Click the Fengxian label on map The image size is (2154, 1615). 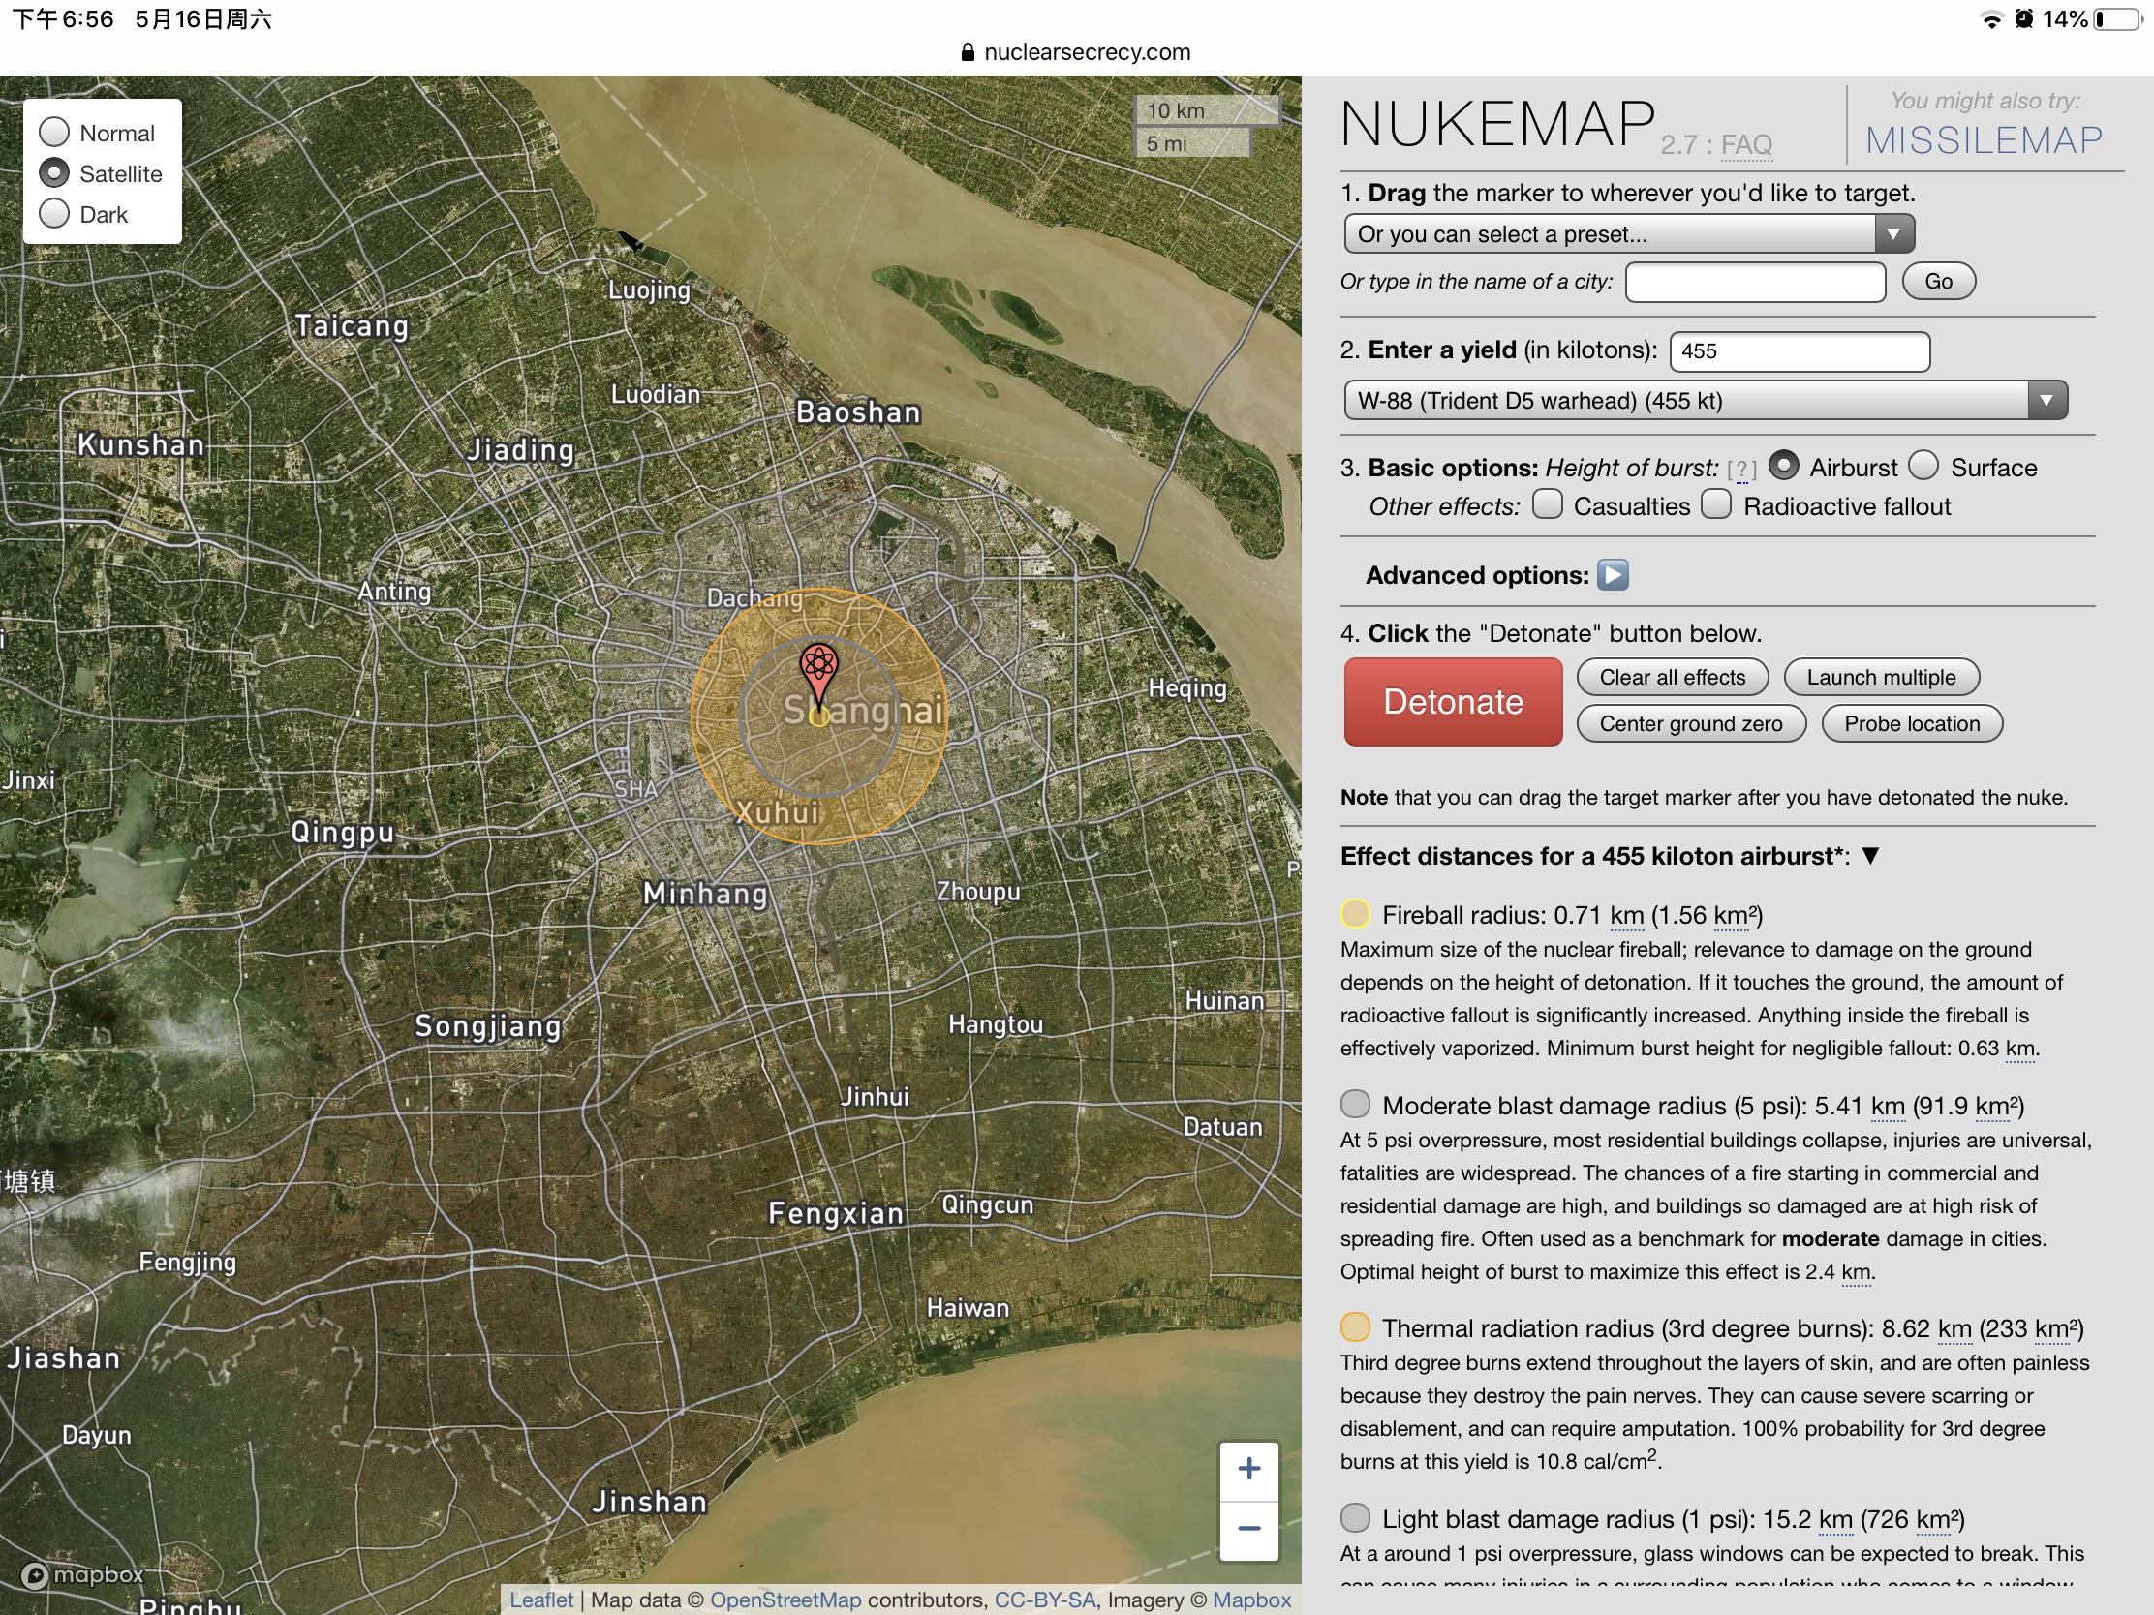[836, 1214]
